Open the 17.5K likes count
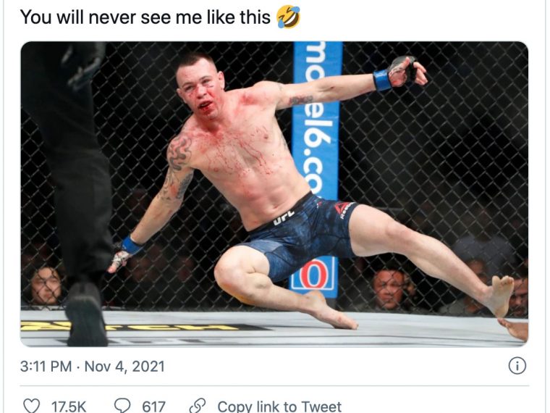Image resolution: width=550 pixels, height=413 pixels. pos(69,406)
